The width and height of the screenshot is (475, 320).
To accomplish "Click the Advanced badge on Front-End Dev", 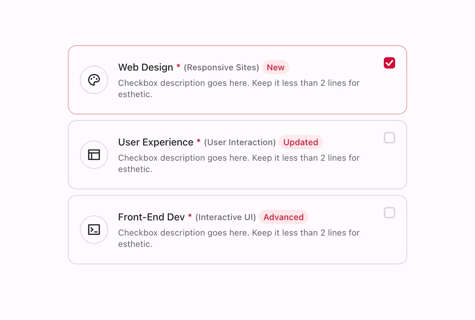I will click(283, 217).
